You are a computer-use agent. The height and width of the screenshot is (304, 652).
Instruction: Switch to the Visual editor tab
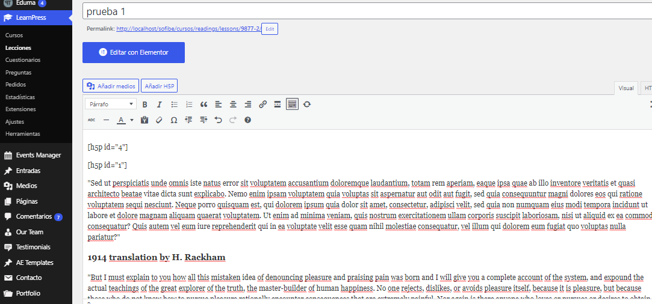(x=626, y=88)
